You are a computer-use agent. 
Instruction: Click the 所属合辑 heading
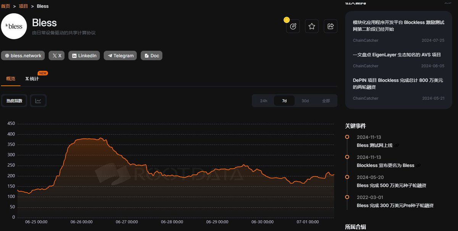[x=355, y=227]
